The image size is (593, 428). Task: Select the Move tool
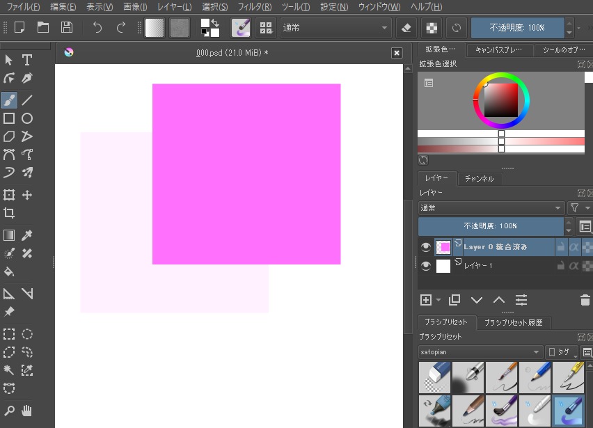(x=27, y=195)
